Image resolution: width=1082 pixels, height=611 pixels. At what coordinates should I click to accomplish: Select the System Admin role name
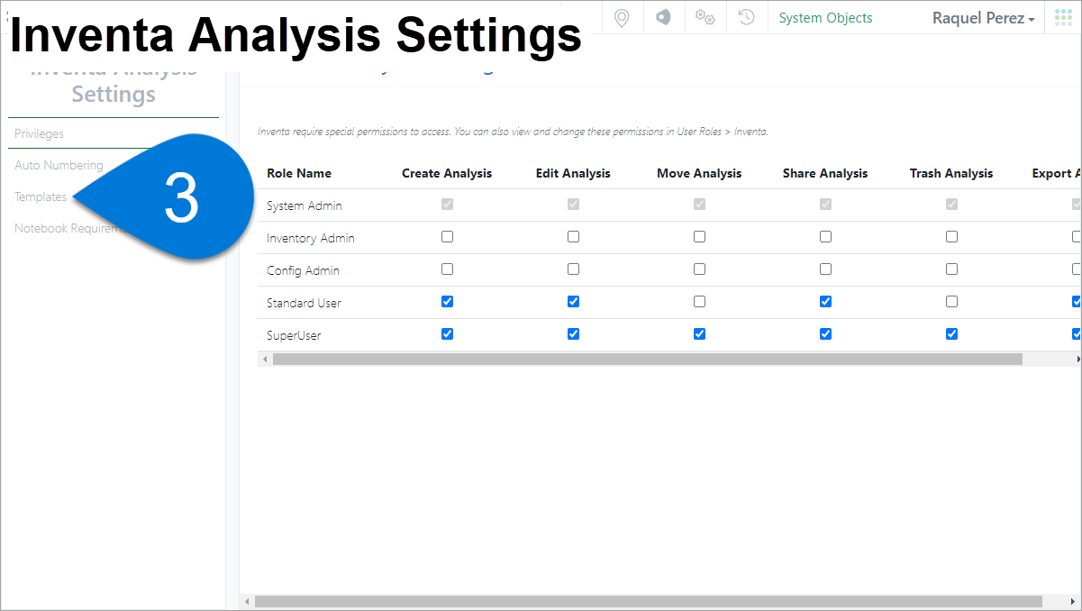tap(305, 205)
